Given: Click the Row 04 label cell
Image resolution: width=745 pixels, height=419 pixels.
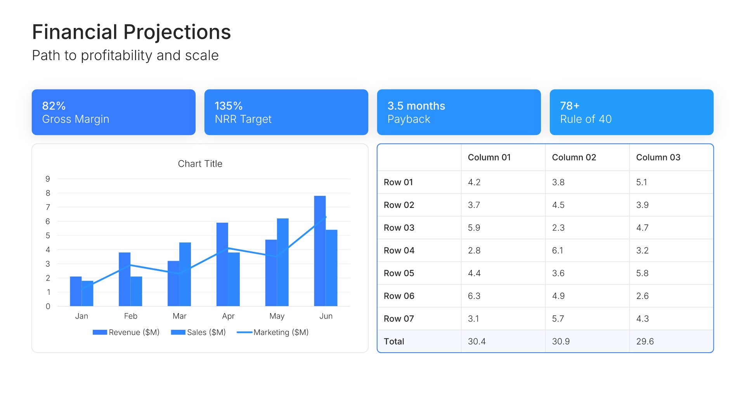Looking at the screenshot, I should coord(399,251).
